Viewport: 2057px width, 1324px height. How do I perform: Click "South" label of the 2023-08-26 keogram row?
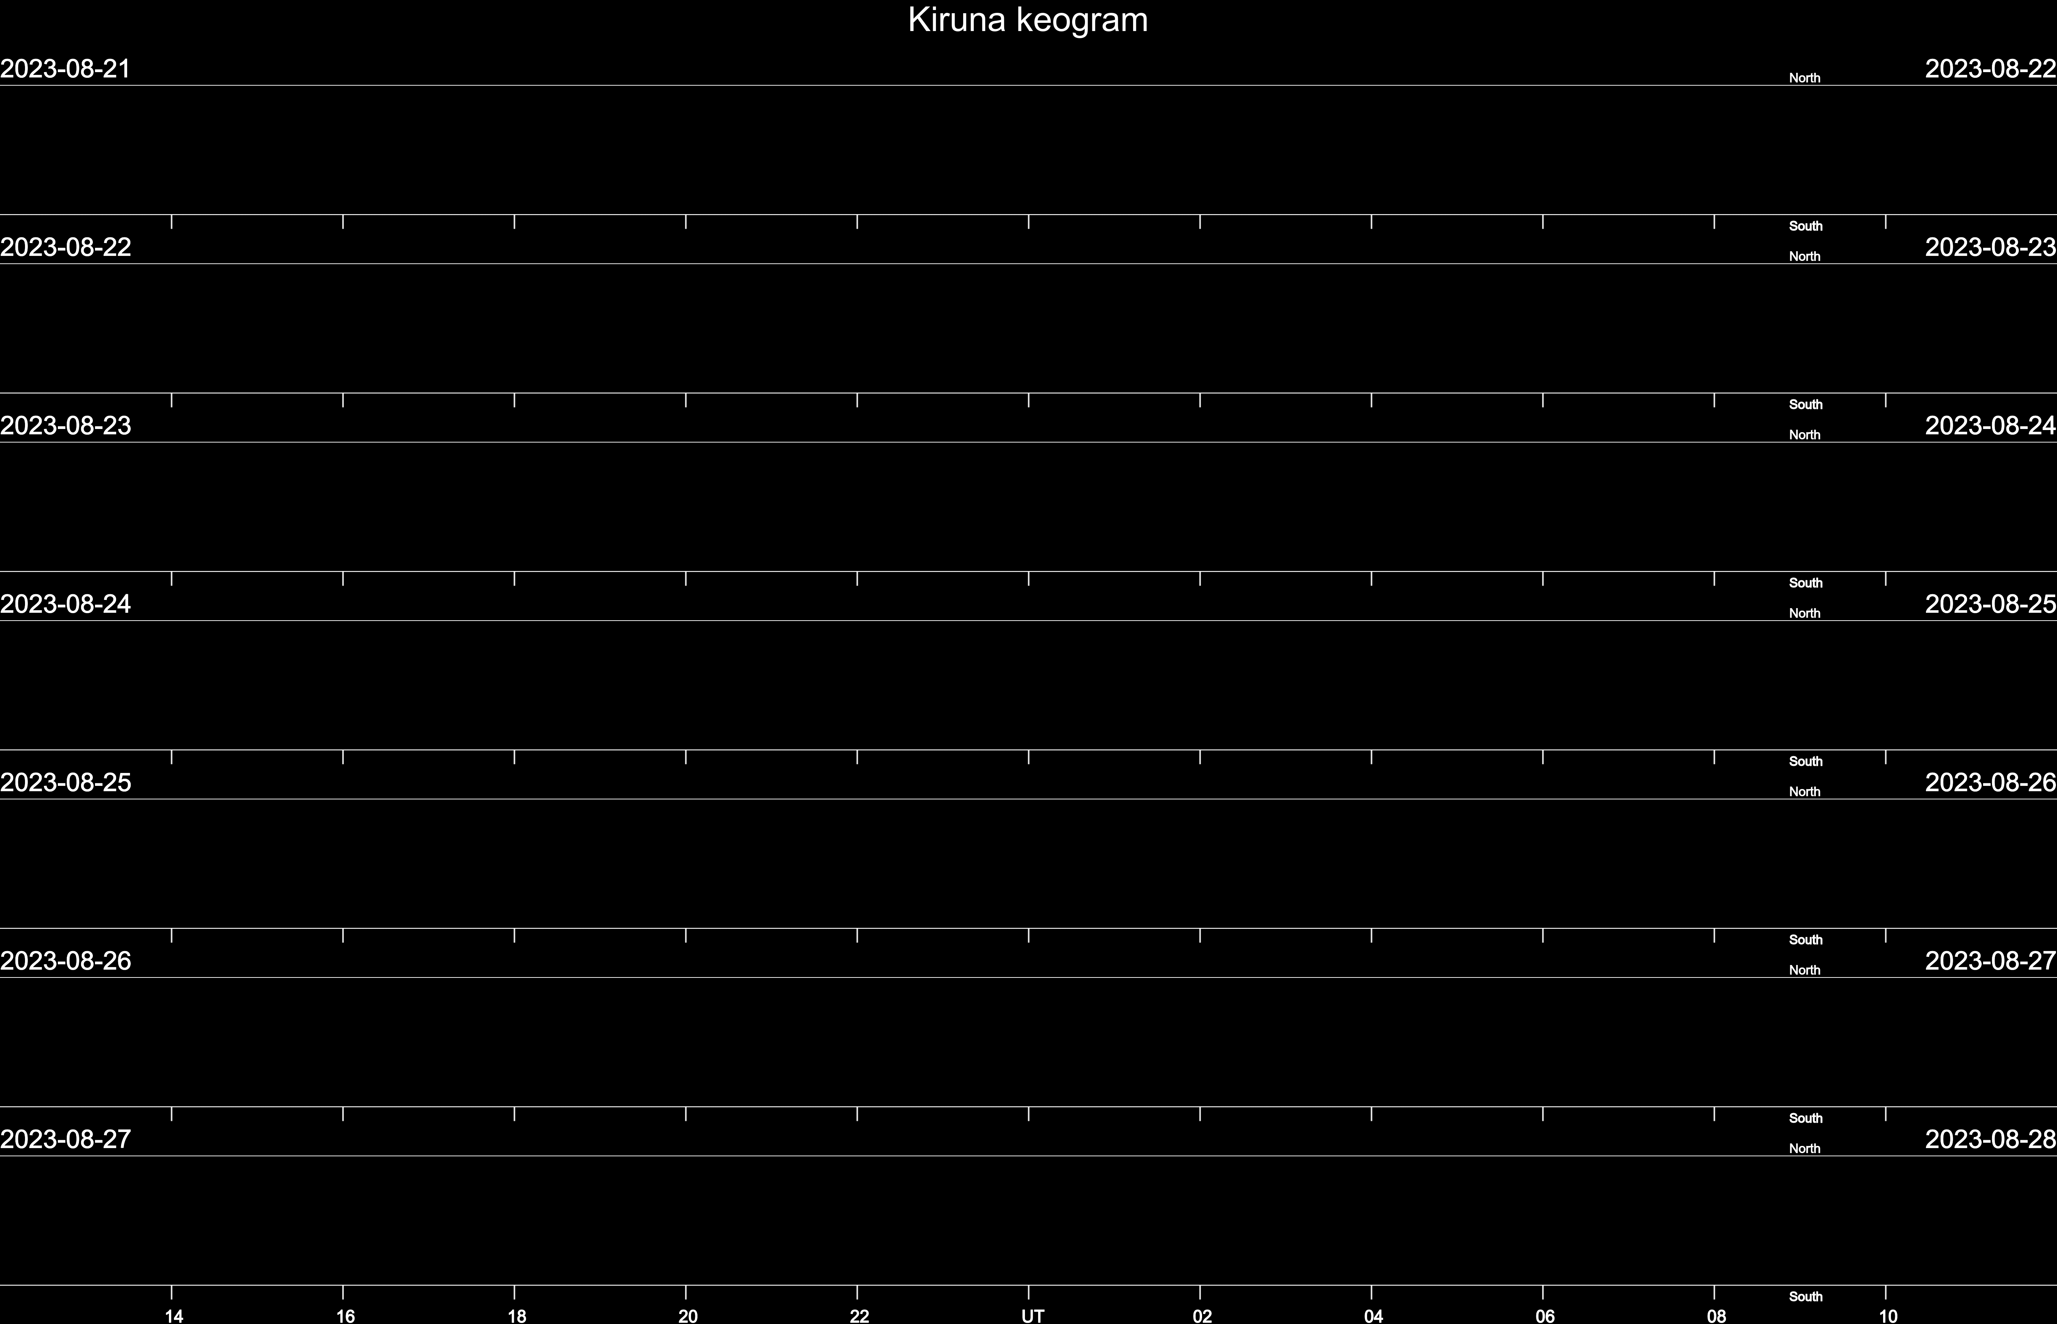pyautogui.click(x=1806, y=1118)
